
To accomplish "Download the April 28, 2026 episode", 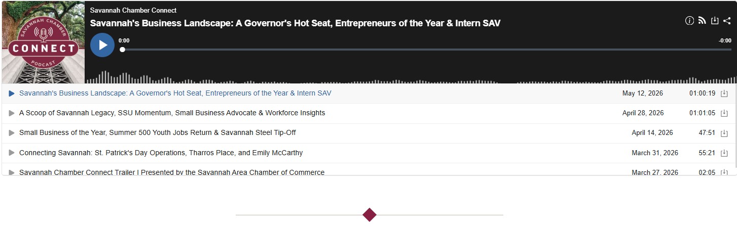I will (724, 113).
